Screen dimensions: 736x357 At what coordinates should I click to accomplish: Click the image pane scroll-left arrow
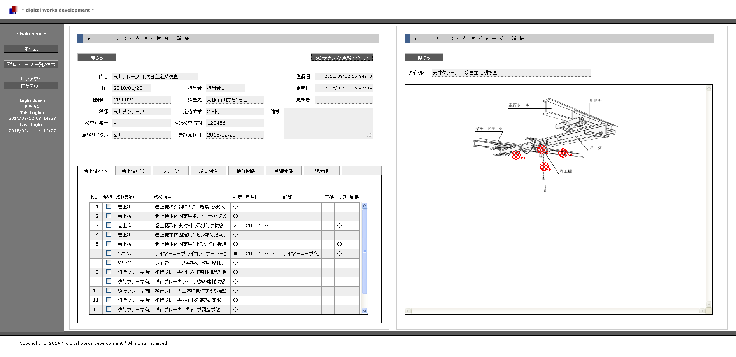pos(408,311)
